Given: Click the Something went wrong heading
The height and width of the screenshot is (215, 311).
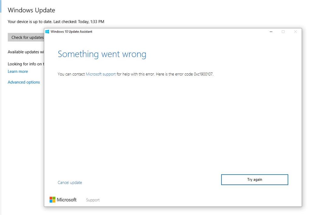Looking at the screenshot, I should [x=102, y=54].
